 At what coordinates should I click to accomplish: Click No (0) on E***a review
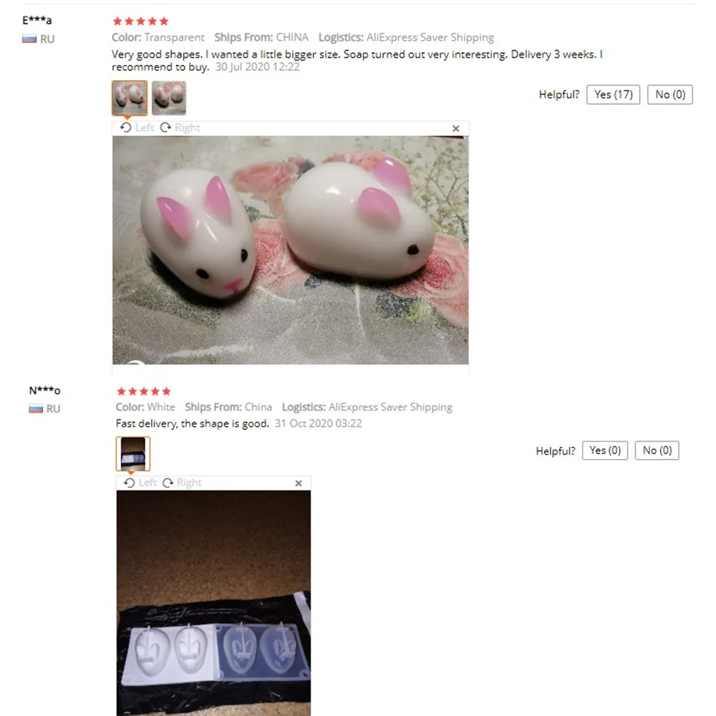click(x=670, y=95)
